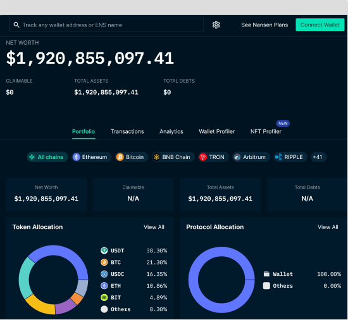Click the Ethereum chain icon
Screen dimensions: 348x320
(77, 157)
